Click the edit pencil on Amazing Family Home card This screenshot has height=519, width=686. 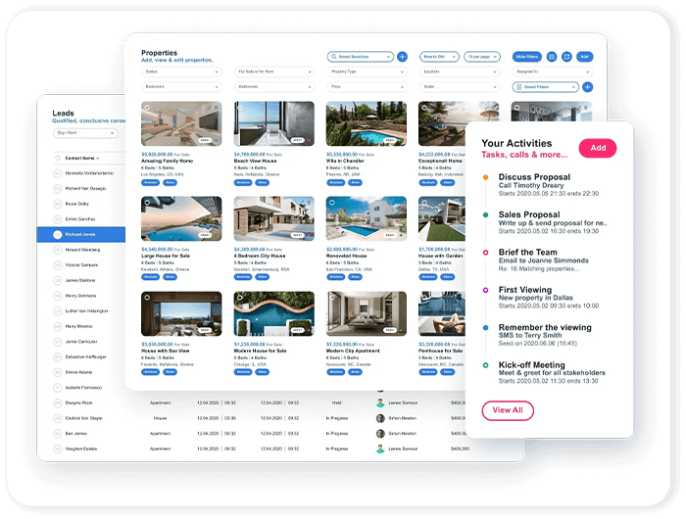coord(210,108)
